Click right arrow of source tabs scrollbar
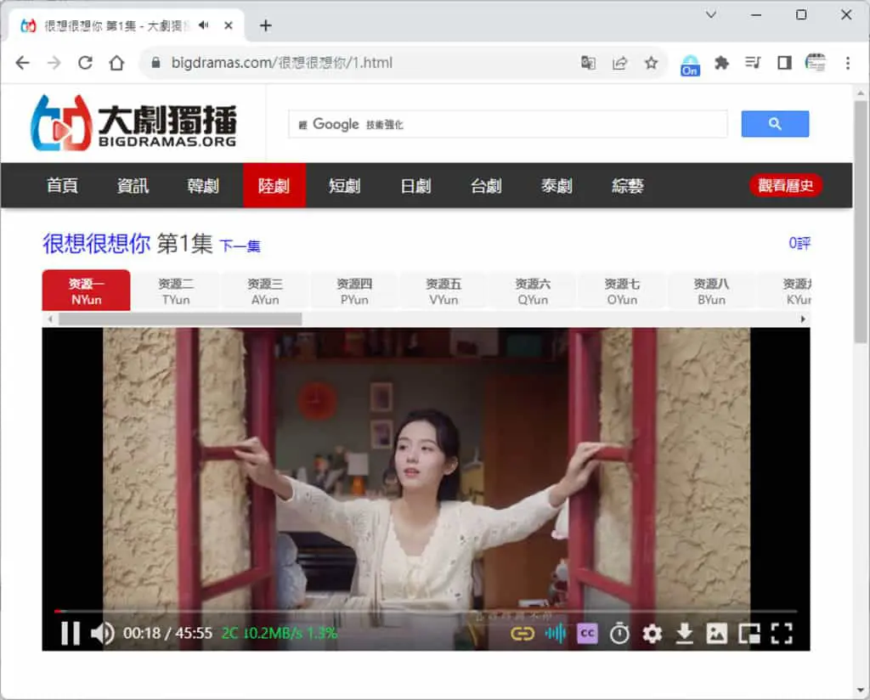 (803, 319)
